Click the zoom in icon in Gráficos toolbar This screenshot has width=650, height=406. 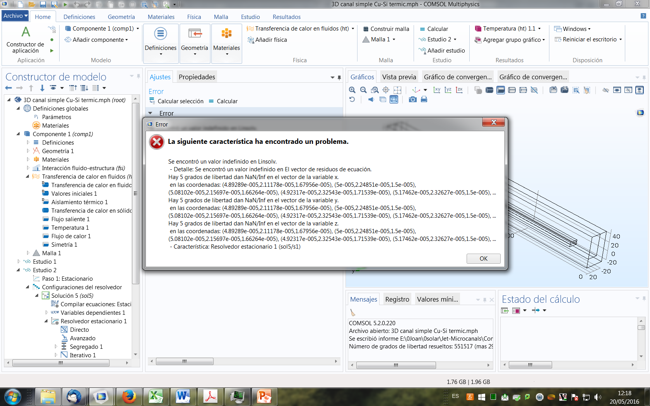pyautogui.click(x=352, y=90)
